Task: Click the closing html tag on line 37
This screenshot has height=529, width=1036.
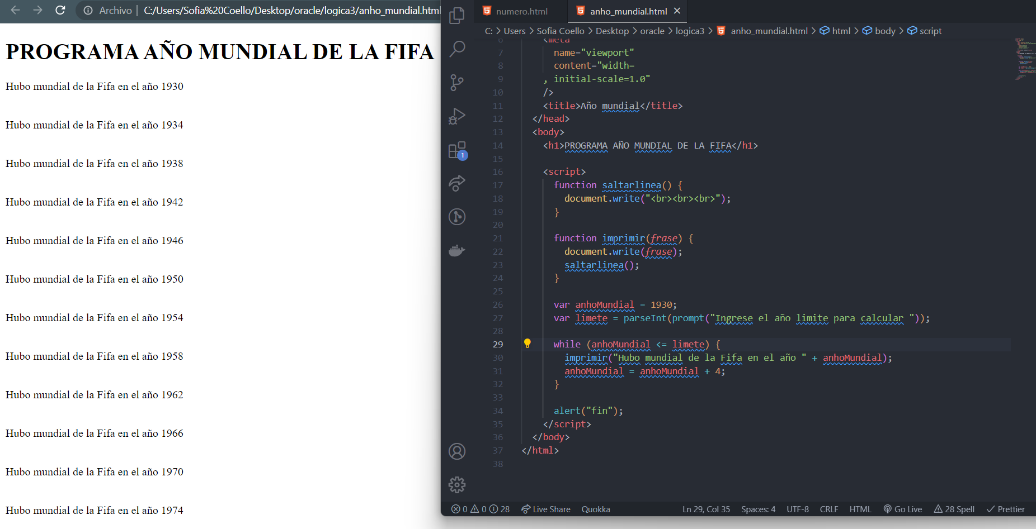Action: [540, 450]
